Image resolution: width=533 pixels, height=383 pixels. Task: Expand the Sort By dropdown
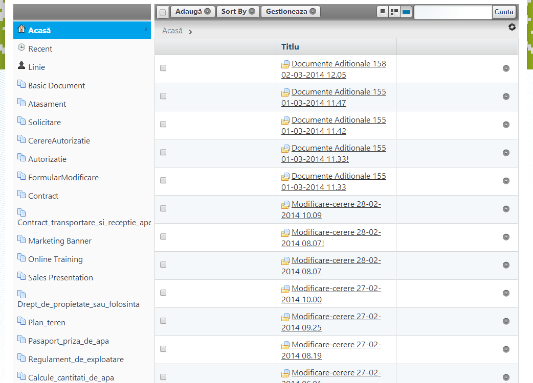(238, 12)
